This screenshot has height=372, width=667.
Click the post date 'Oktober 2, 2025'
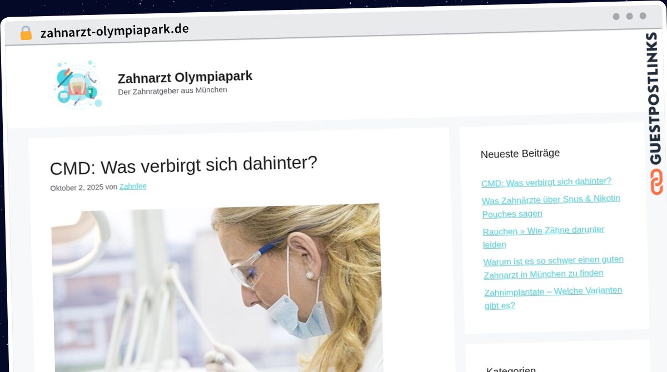tap(77, 188)
